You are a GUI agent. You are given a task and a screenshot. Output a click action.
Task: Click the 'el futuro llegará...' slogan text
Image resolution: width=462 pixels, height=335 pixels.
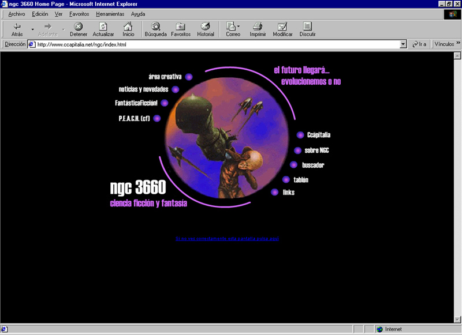pyautogui.click(x=301, y=70)
